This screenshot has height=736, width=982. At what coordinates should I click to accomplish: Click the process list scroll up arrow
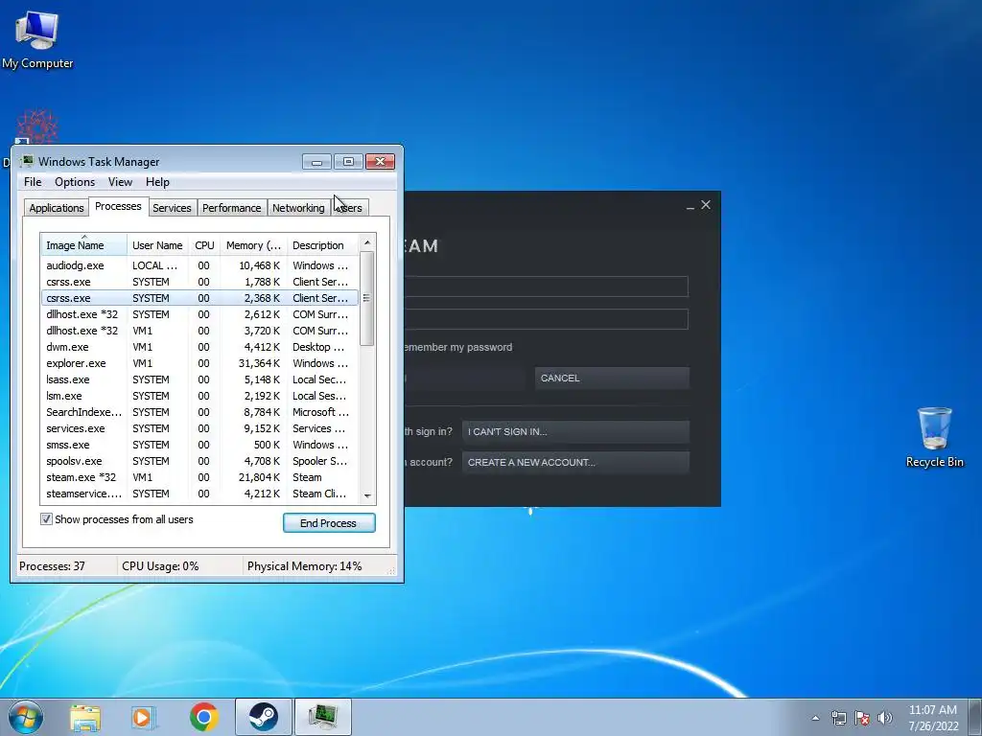(x=367, y=242)
